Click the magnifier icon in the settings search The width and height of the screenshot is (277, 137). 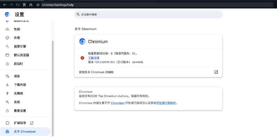click(78, 14)
